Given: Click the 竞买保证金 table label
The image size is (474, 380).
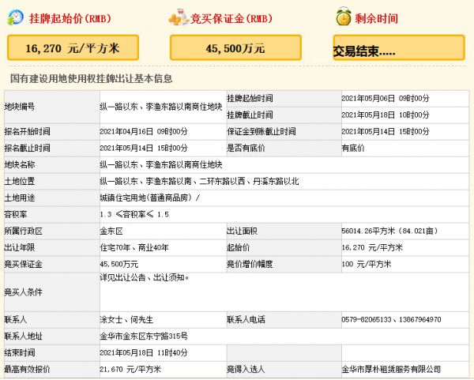Looking at the screenshot, I should tap(23, 265).
